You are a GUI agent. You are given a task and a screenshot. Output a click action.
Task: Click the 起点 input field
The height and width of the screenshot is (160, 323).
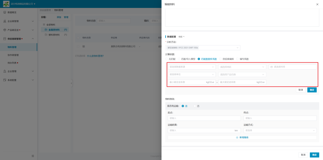[x=204, y=118]
